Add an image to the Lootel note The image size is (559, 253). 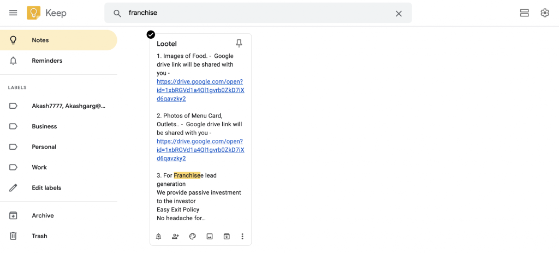[210, 236]
